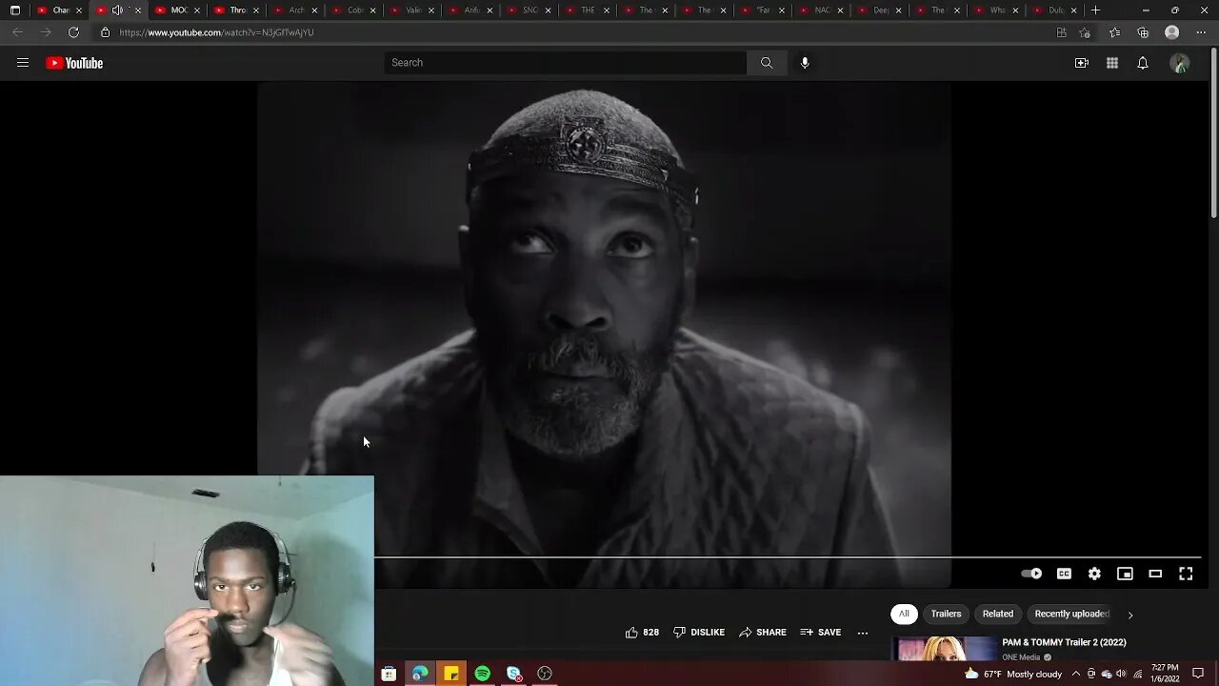The height and width of the screenshot is (686, 1219).
Task: Open browser settings and more menu
Action: click(1201, 32)
